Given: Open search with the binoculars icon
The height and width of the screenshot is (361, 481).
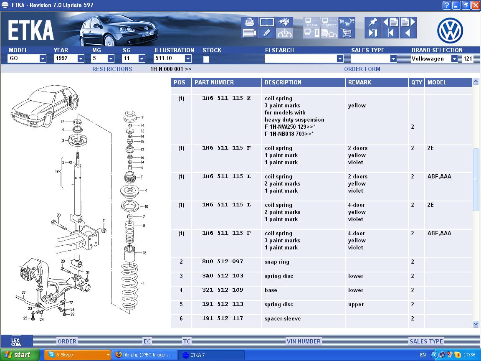Looking at the screenshot, I should pos(285,22).
